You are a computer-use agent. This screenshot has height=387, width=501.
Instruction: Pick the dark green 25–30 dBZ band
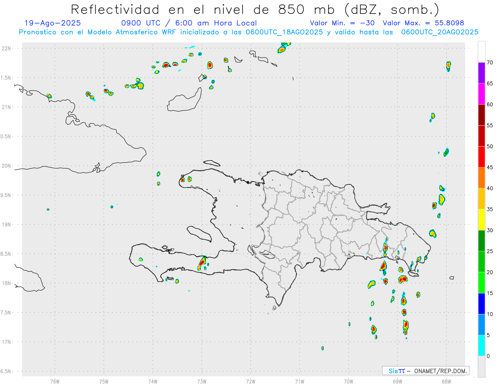point(481,241)
